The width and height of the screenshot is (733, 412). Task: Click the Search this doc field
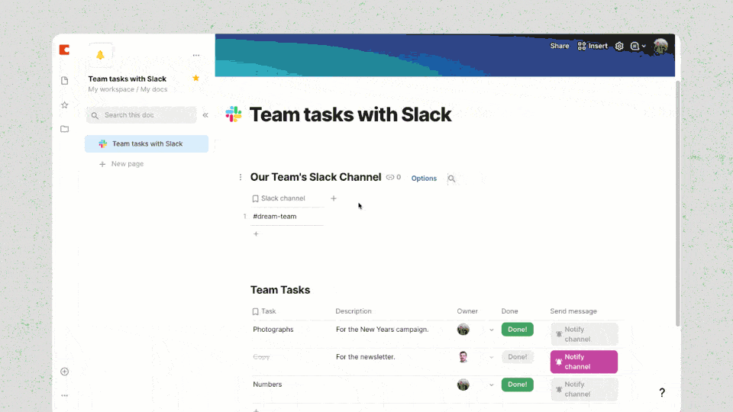point(141,115)
